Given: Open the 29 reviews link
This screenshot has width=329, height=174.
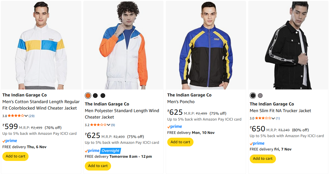Looking at the screenshot, I should pyautogui.click(x=31, y=116).
